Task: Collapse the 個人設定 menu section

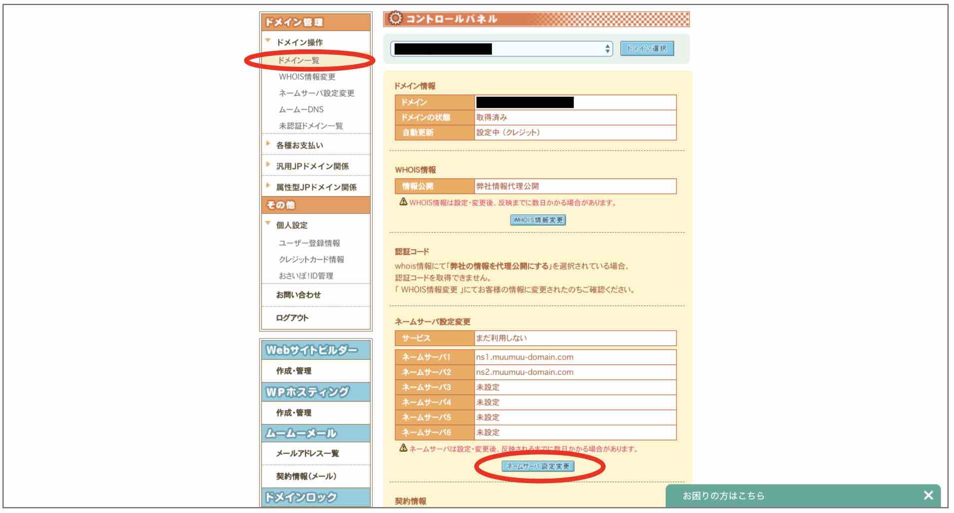Action: (x=292, y=225)
